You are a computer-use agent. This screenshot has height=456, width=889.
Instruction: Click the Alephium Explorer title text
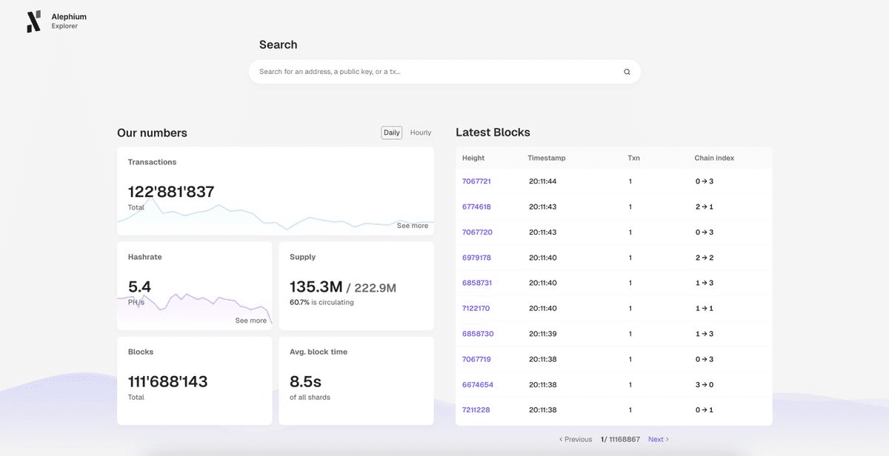[x=69, y=21]
